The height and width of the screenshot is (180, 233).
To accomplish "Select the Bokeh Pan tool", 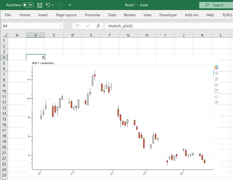I will 216,73.
